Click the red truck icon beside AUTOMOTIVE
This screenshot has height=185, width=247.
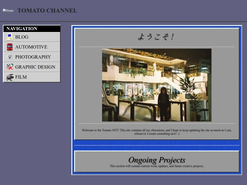pyautogui.click(x=10, y=47)
